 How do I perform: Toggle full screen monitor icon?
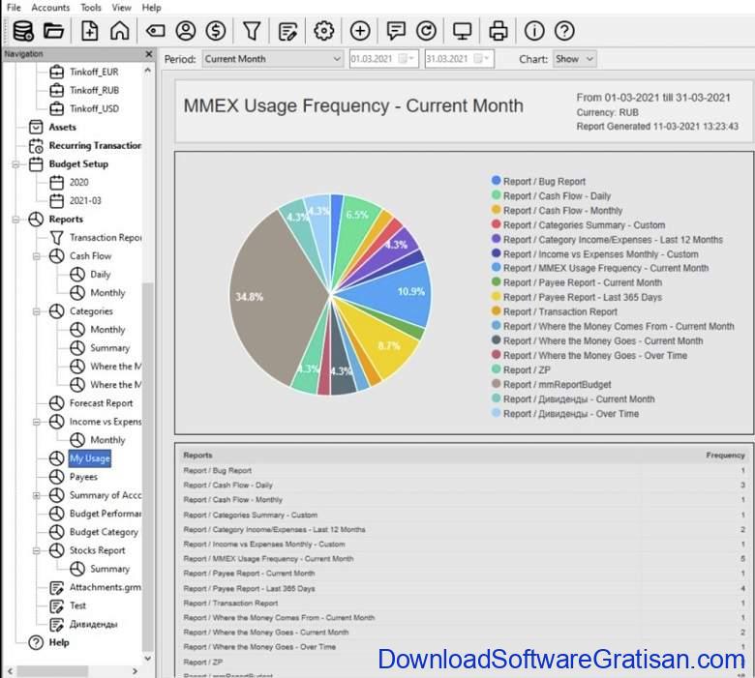tap(463, 31)
